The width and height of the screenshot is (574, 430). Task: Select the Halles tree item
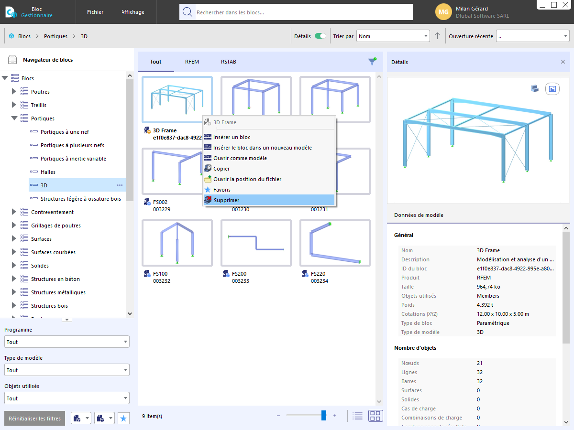[48, 172]
